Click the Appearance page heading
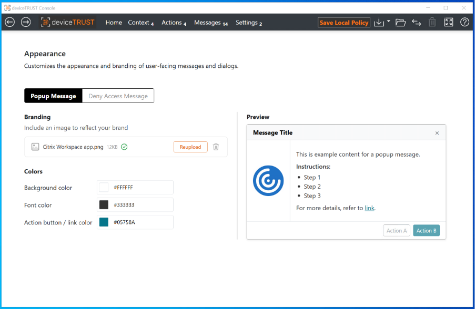This screenshot has width=475, height=309. (x=45, y=54)
